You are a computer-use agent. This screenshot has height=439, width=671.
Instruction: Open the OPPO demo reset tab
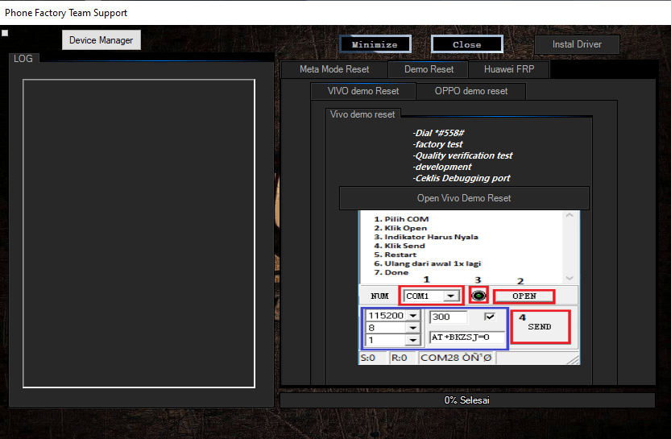[471, 91]
